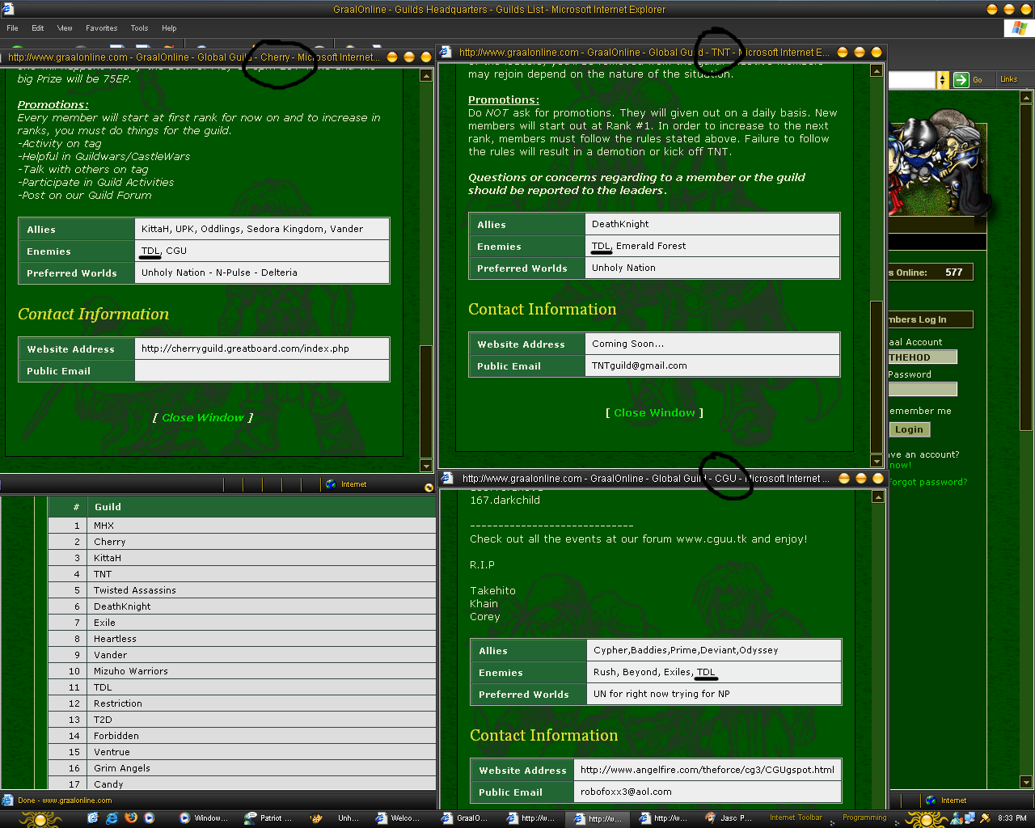Screen dimensions: 1035x828
Task: Open the Jasc P... taskbar button
Action: click(x=730, y=818)
